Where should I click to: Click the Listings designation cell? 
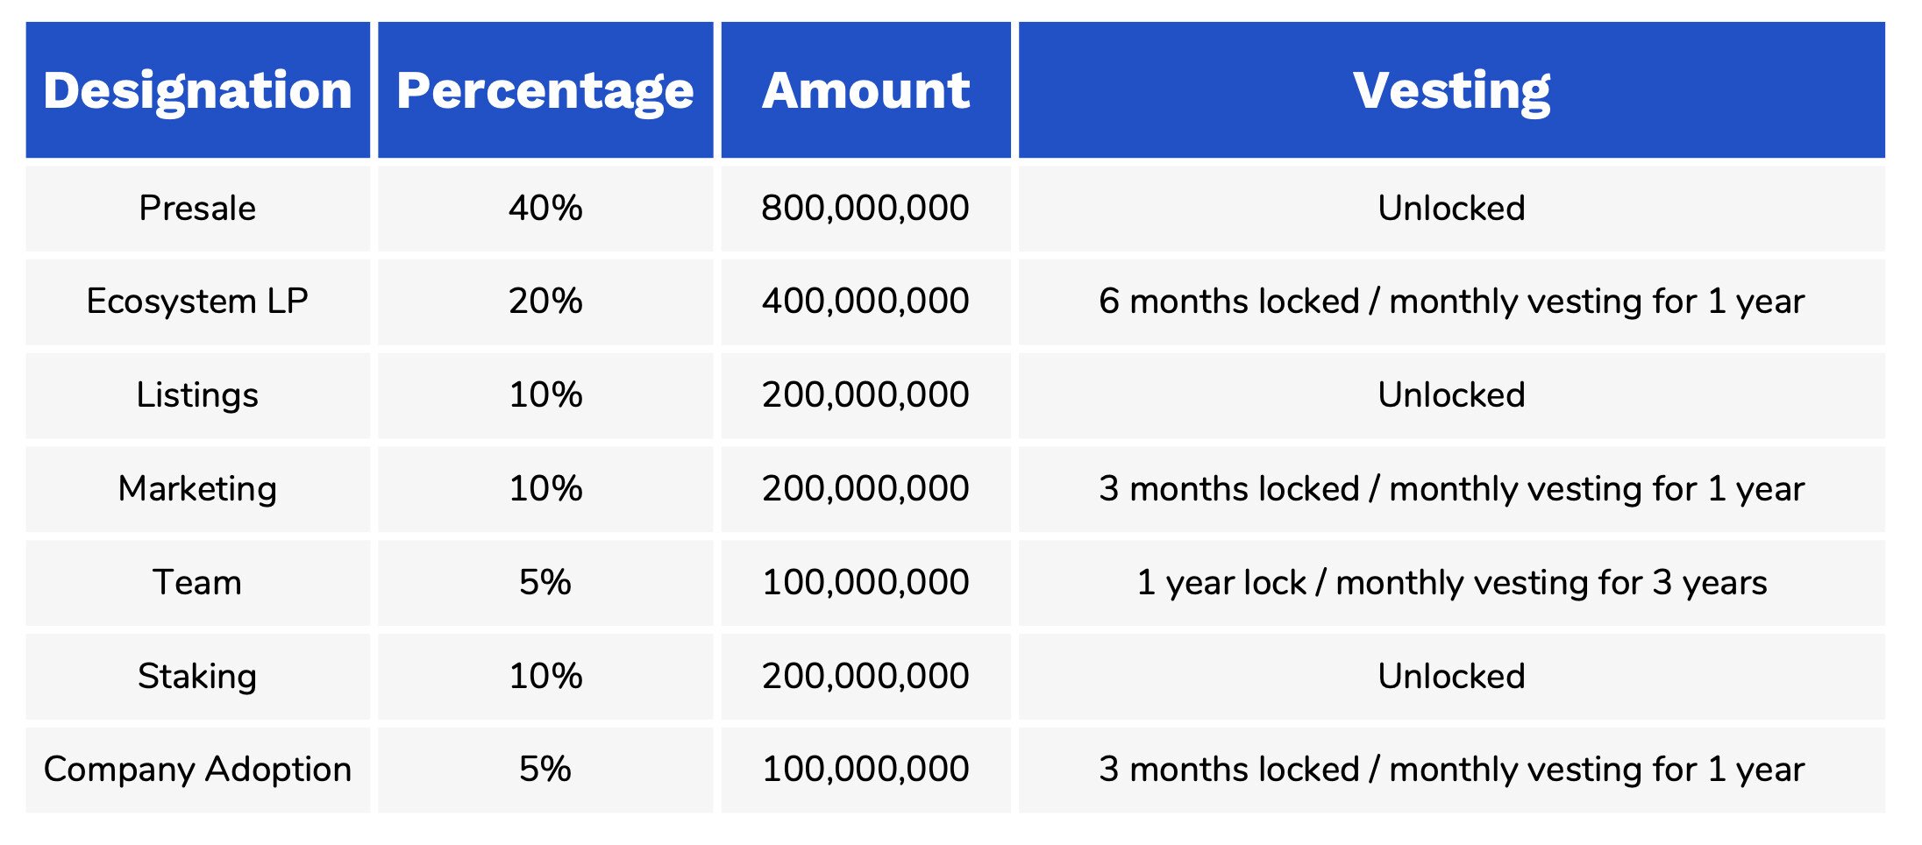click(x=197, y=395)
